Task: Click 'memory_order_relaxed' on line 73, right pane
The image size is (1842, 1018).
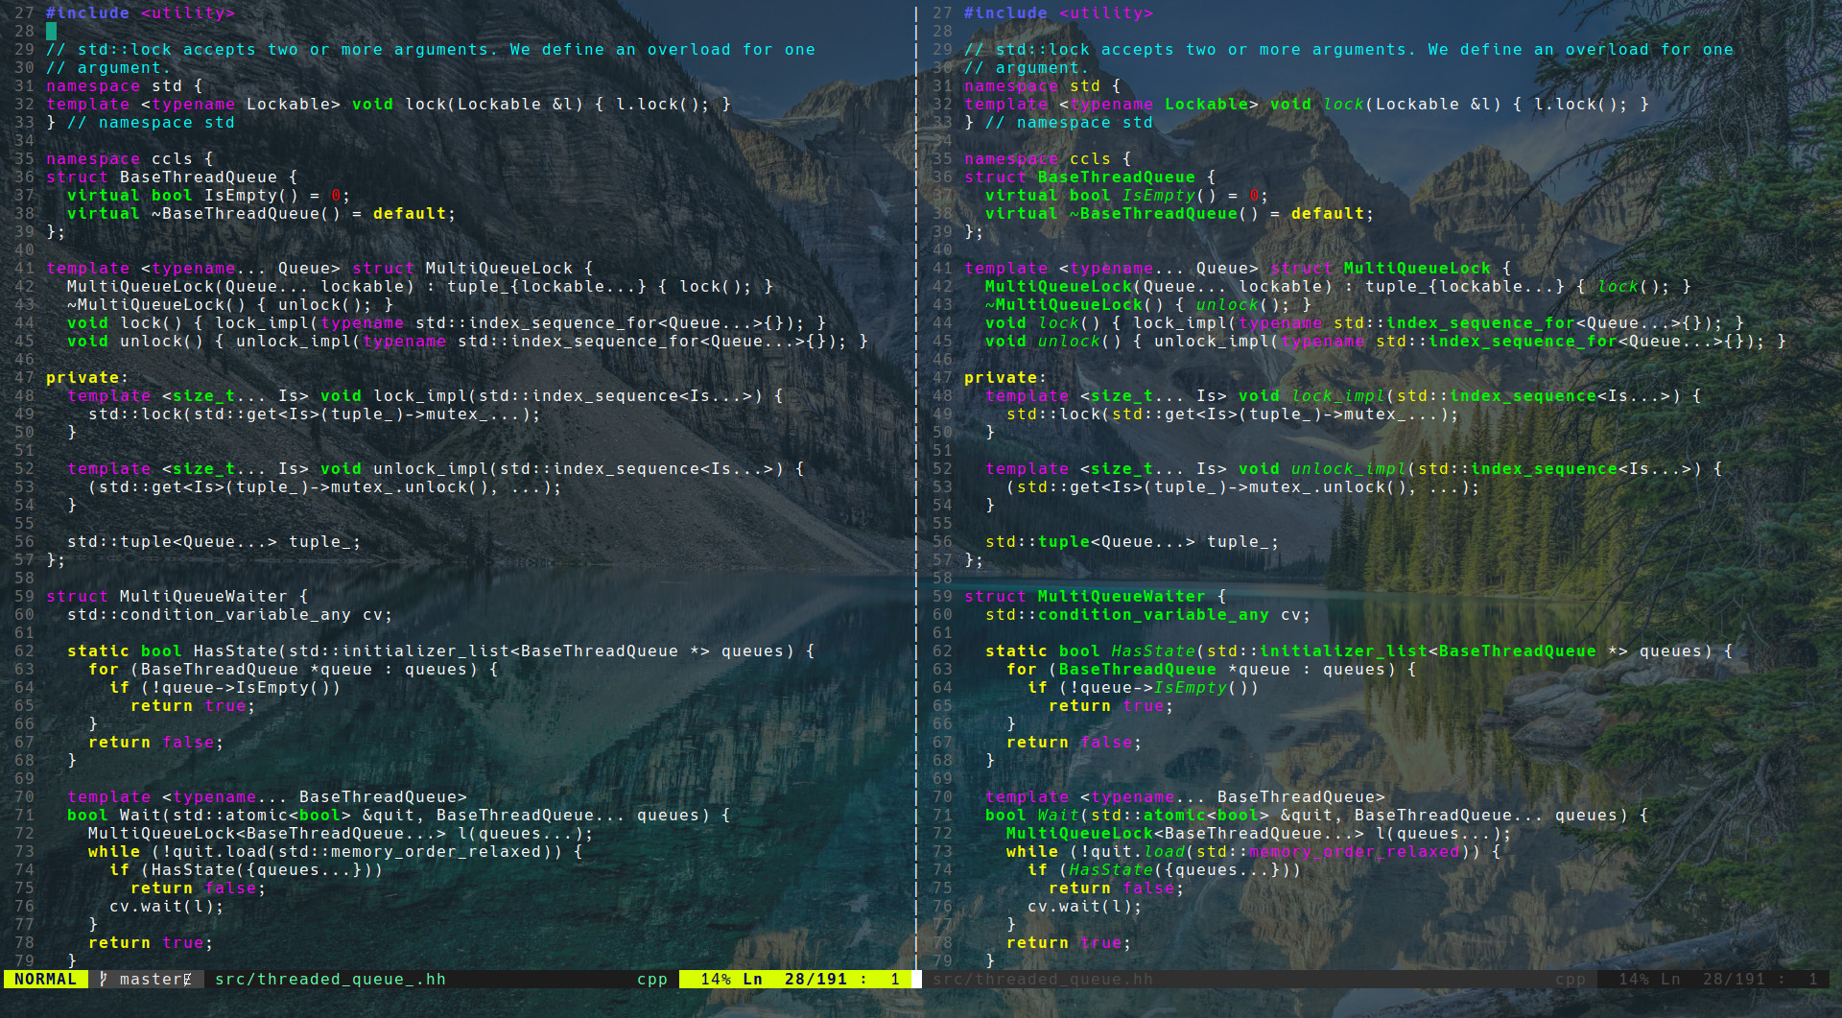Action: [x=1354, y=851]
